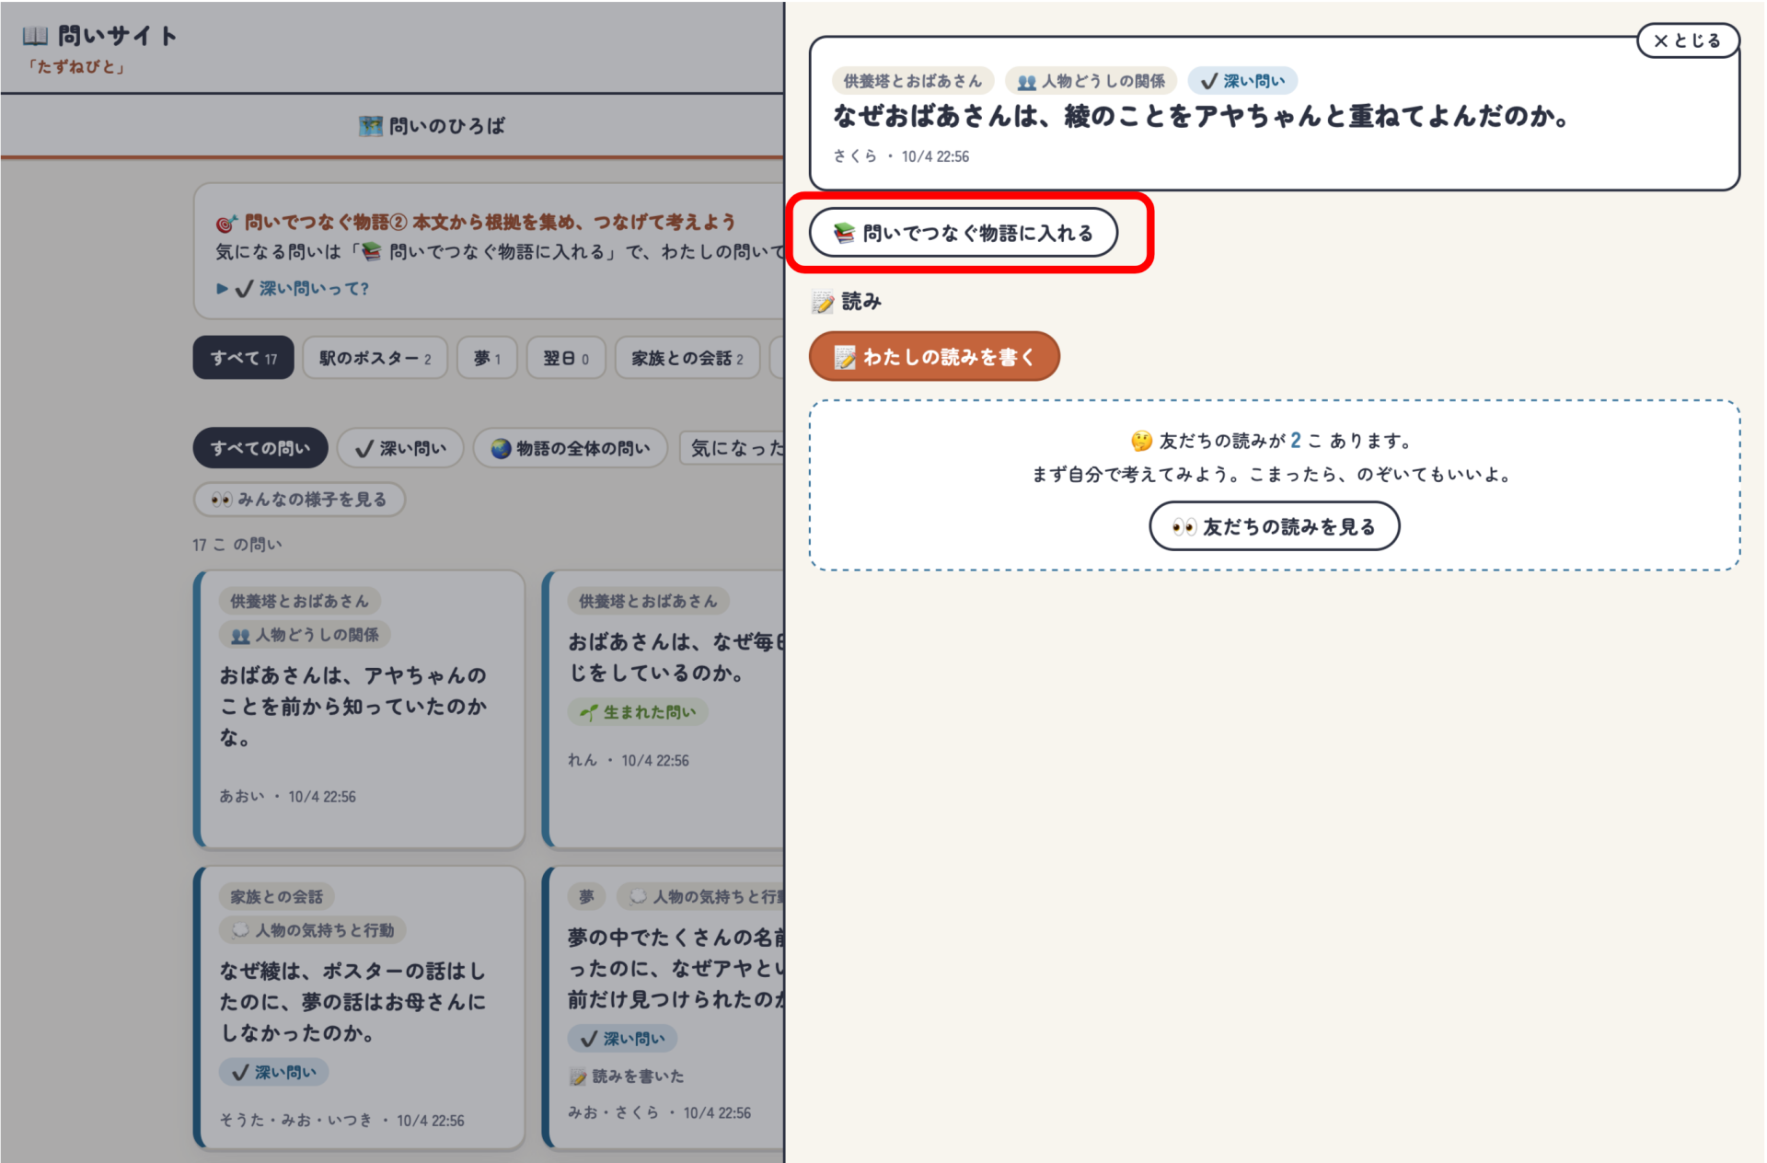Expand the 深い問いって? disclosure
Image resolution: width=1767 pixels, height=1163 pixels.
tap(293, 288)
